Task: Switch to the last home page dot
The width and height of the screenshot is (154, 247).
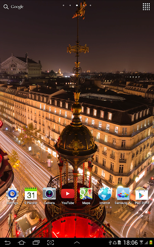Action: [90, 5]
